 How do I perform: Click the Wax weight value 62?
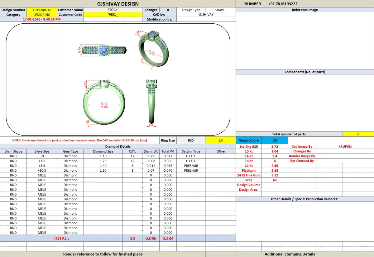click(275, 180)
